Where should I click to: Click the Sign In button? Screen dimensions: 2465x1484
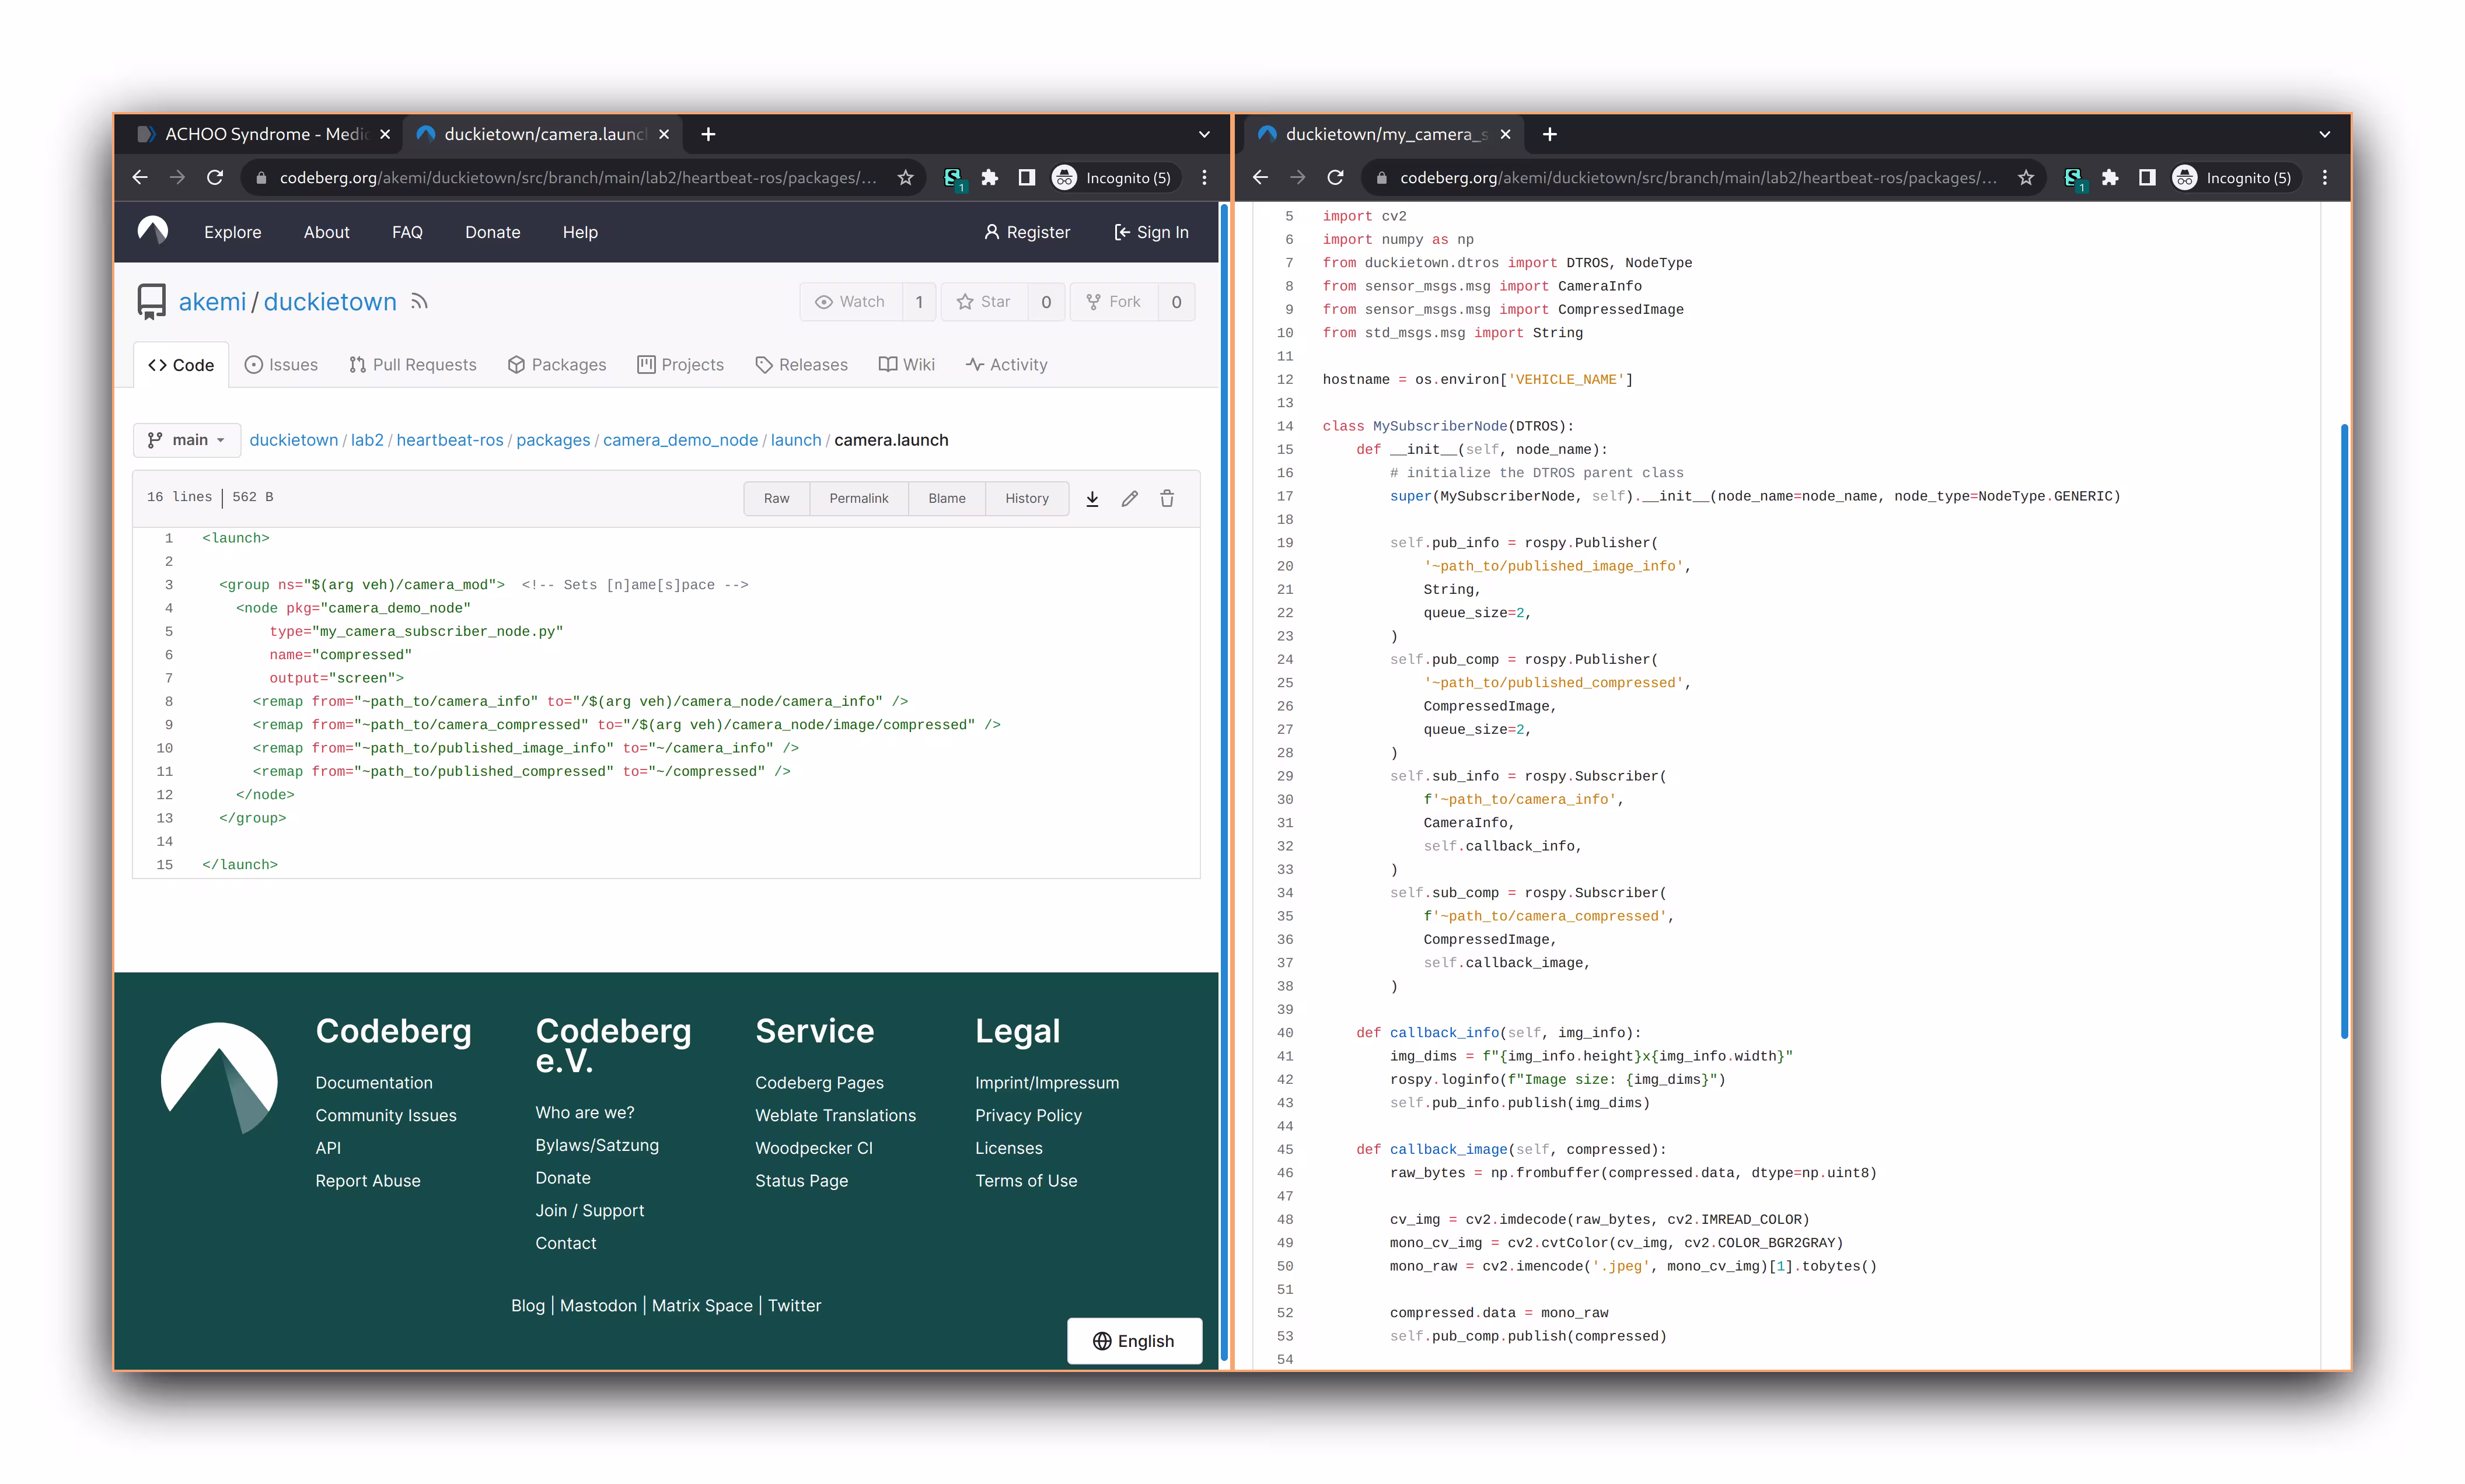[x=1150, y=231]
